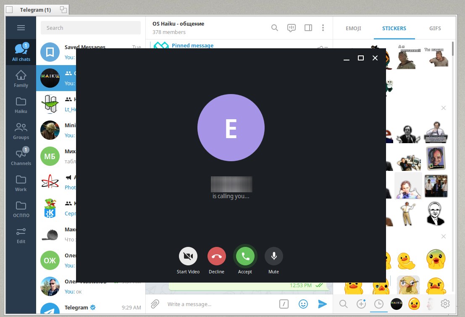Click the Telegram window tab checkbox

(x=10, y=10)
